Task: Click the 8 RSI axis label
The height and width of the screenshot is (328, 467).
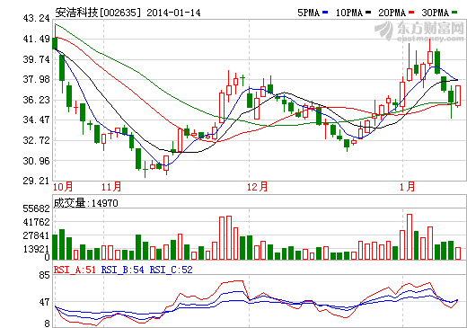Action: (x=47, y=324)
